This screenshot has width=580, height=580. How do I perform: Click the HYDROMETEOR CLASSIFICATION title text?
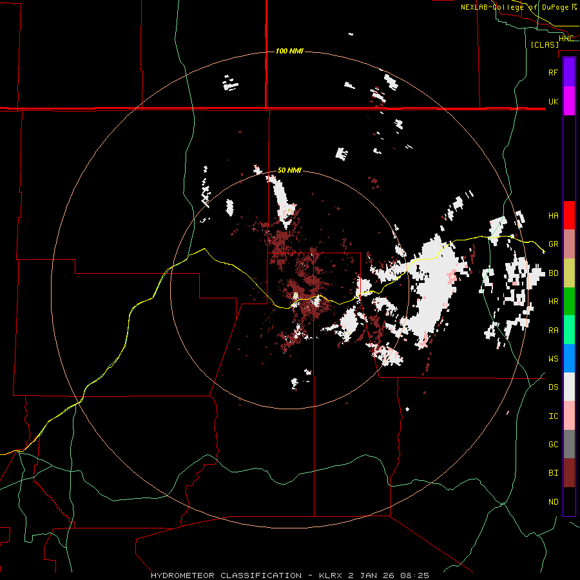[x=226, y=575]
